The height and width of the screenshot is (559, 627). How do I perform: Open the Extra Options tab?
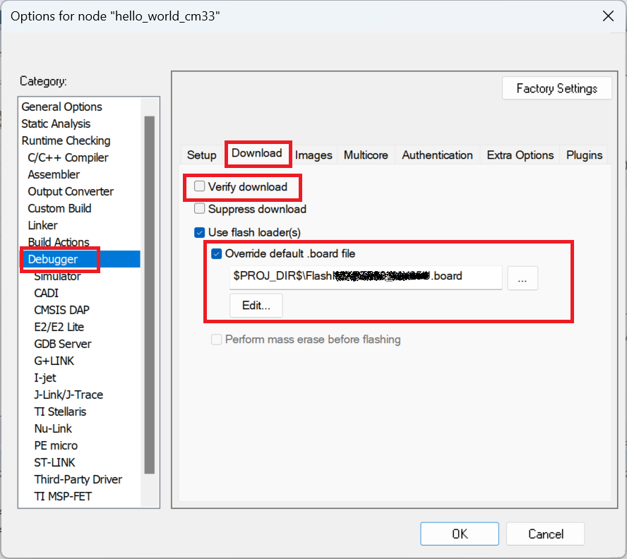click(520, 155)
